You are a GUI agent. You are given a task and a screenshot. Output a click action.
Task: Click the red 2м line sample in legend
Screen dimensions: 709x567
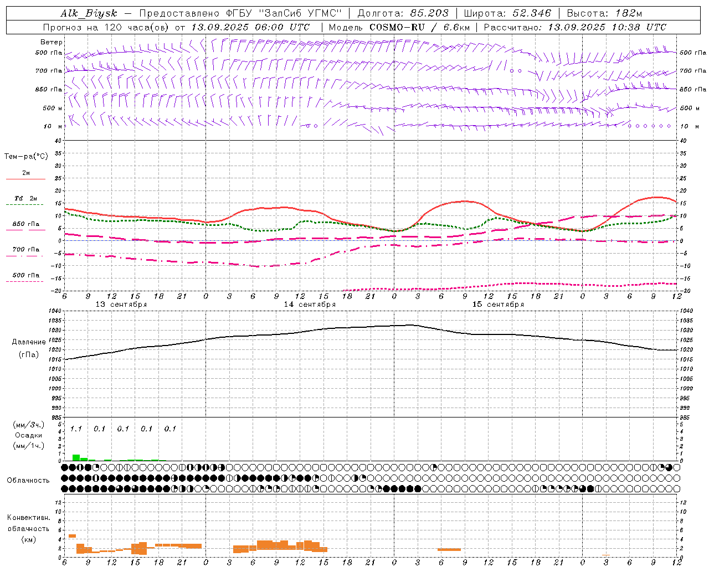pyautogui.click(x=25, y=179)
